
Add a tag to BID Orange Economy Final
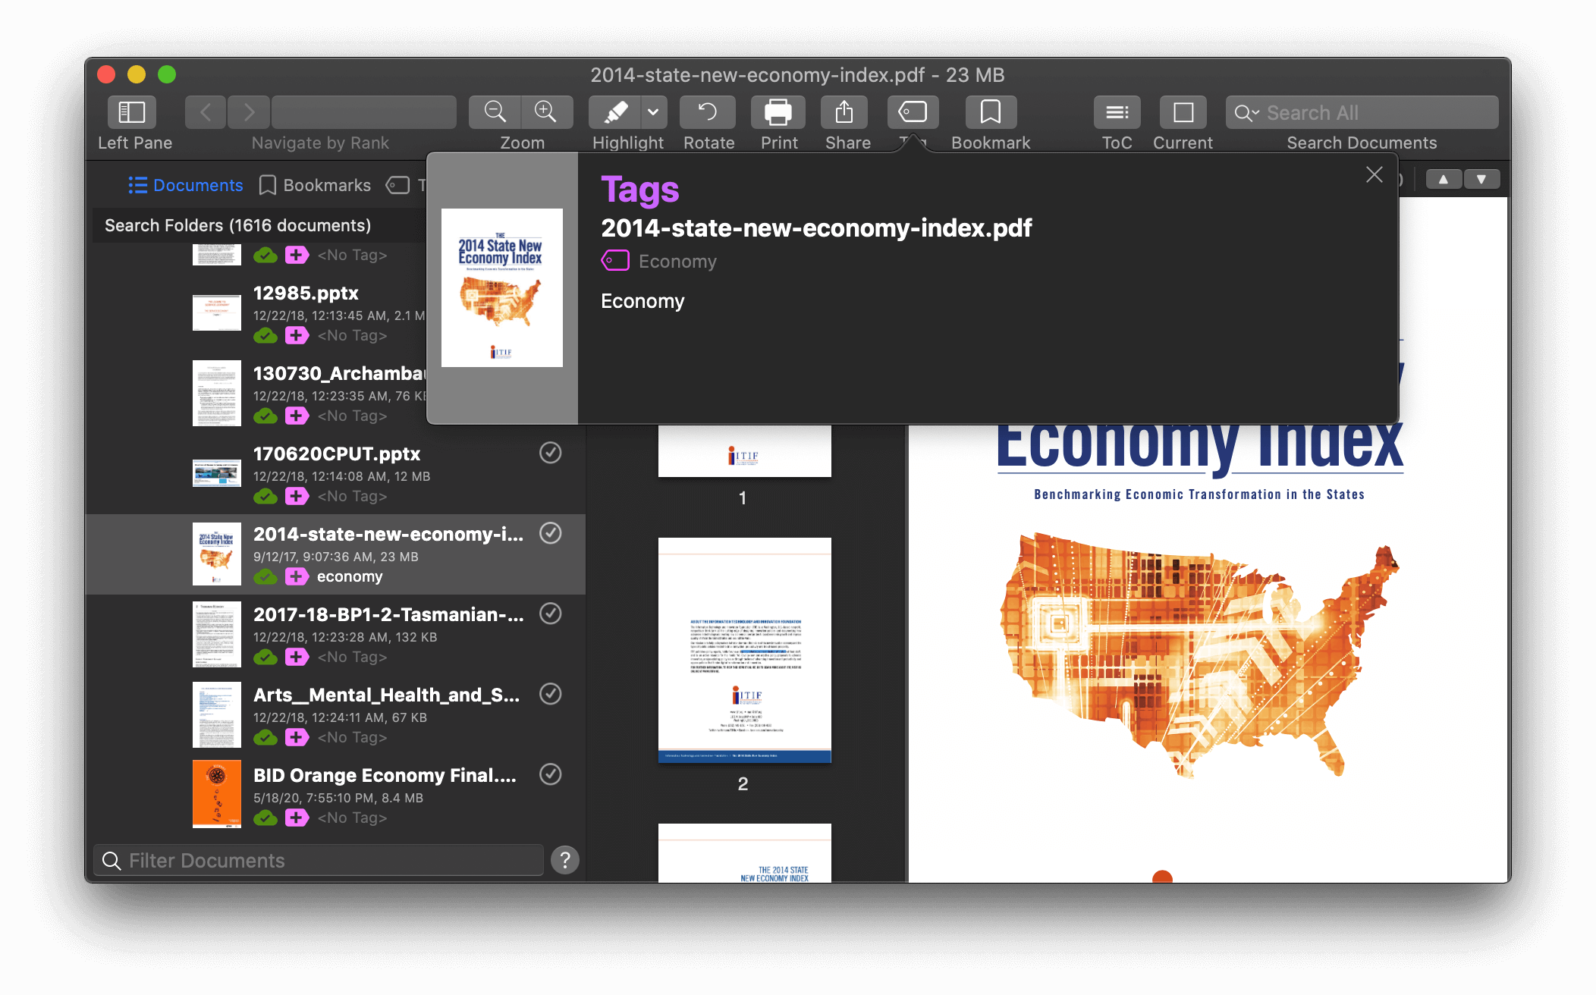pyautogui.click(x=297, y=818)
